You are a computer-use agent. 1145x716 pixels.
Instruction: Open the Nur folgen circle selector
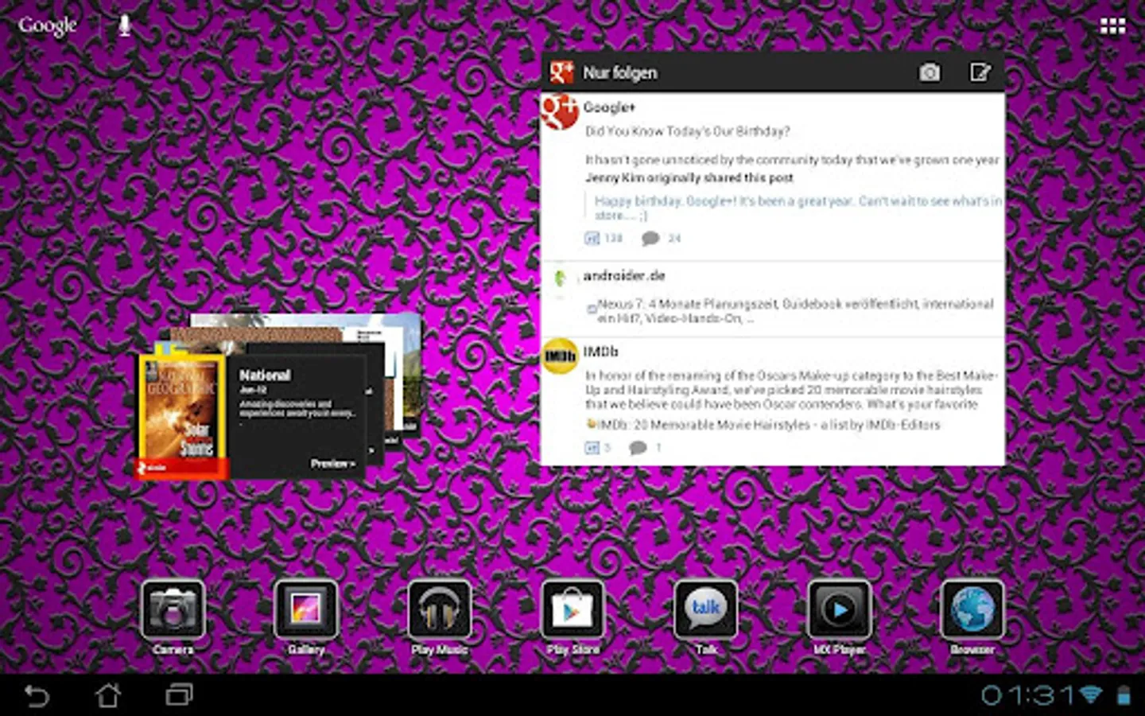click(x=620, y=72)
